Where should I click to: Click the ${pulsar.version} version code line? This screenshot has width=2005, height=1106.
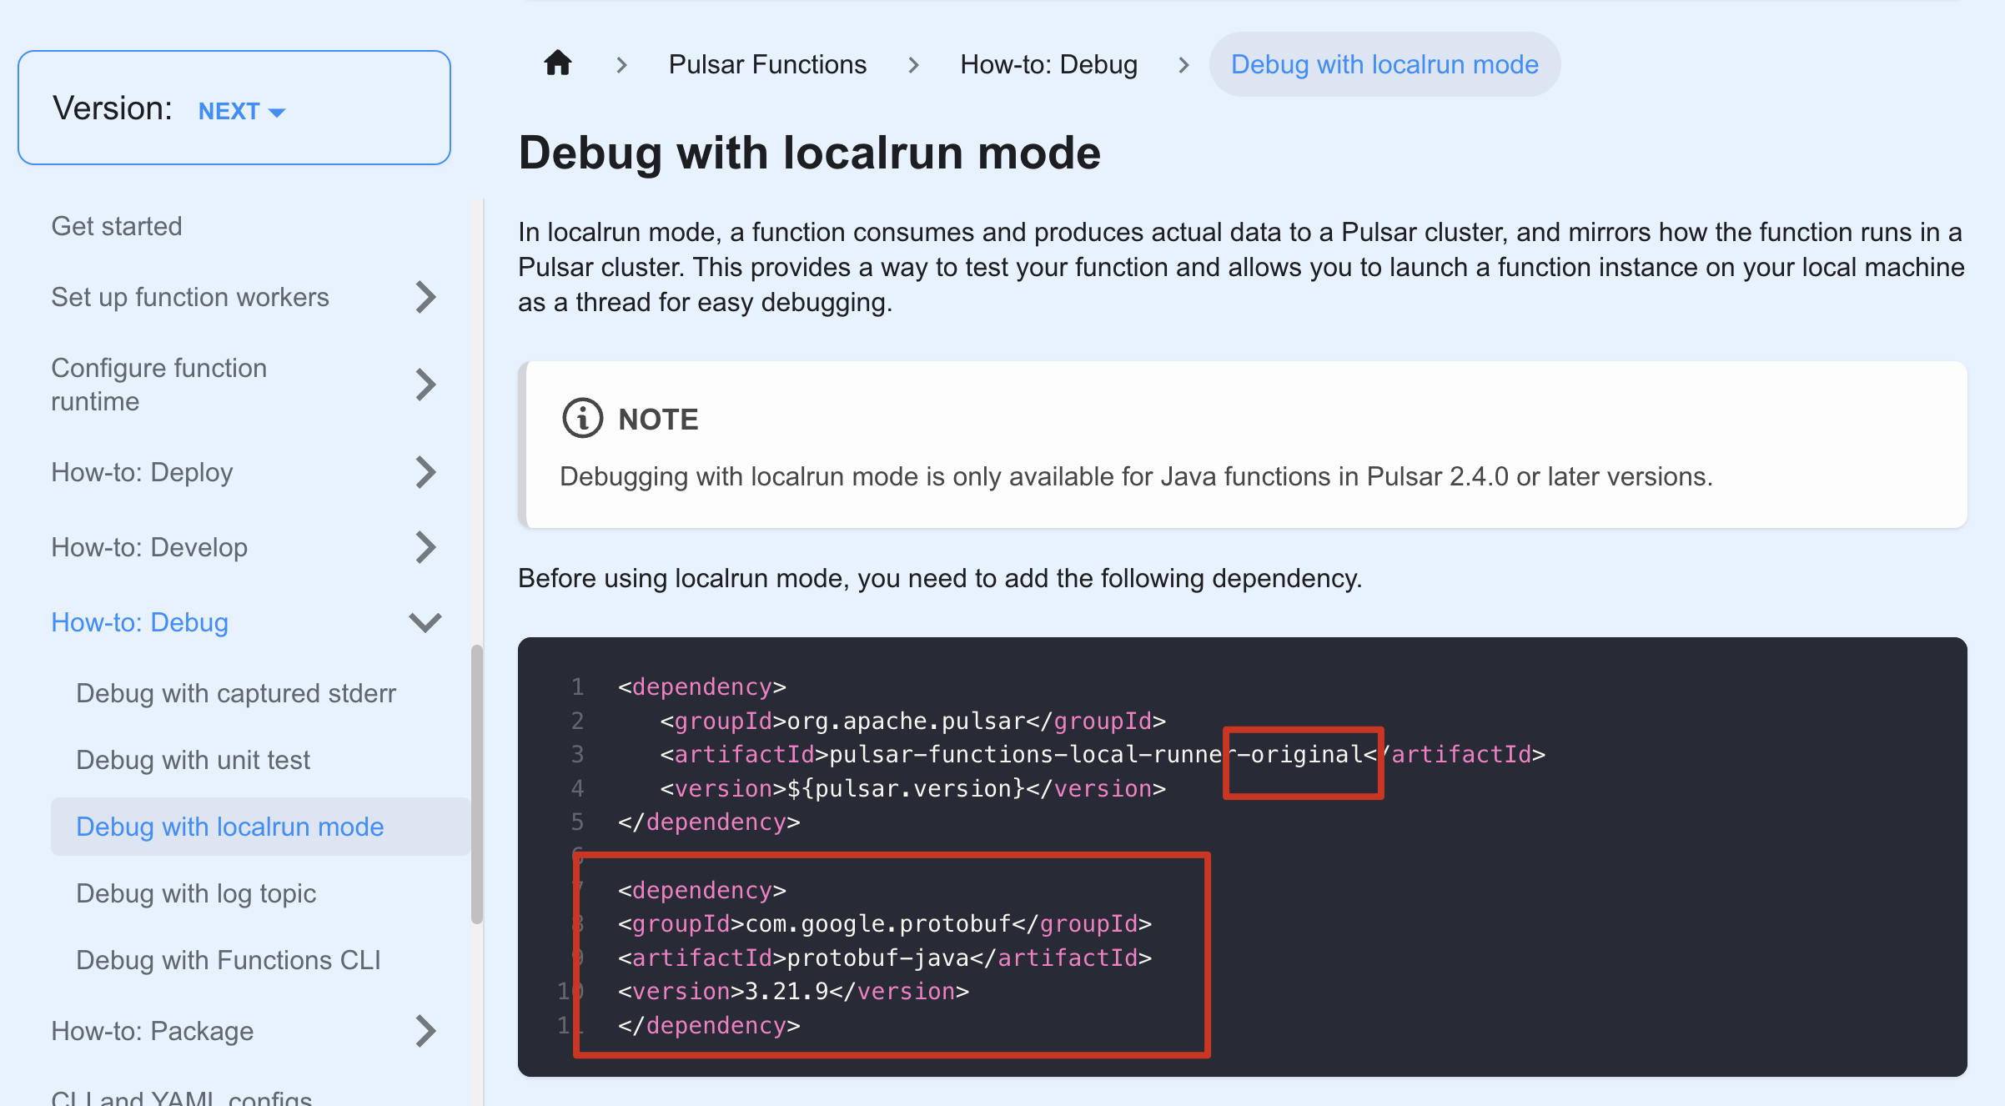click(x=912, y=788)
